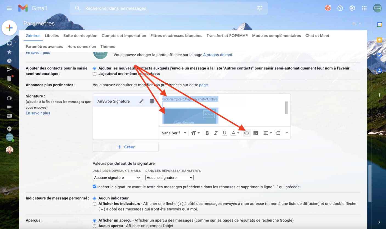The width and height of the screenshot is (386, 229).
Task: Select "Ajouter les nouveaux contacts" radio option
Action: 95,68
